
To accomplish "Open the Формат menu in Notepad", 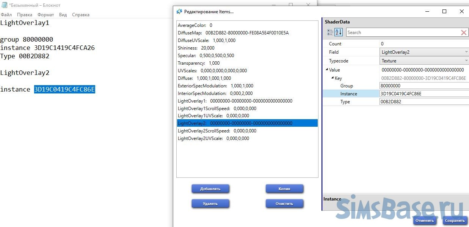I will 45,15.
